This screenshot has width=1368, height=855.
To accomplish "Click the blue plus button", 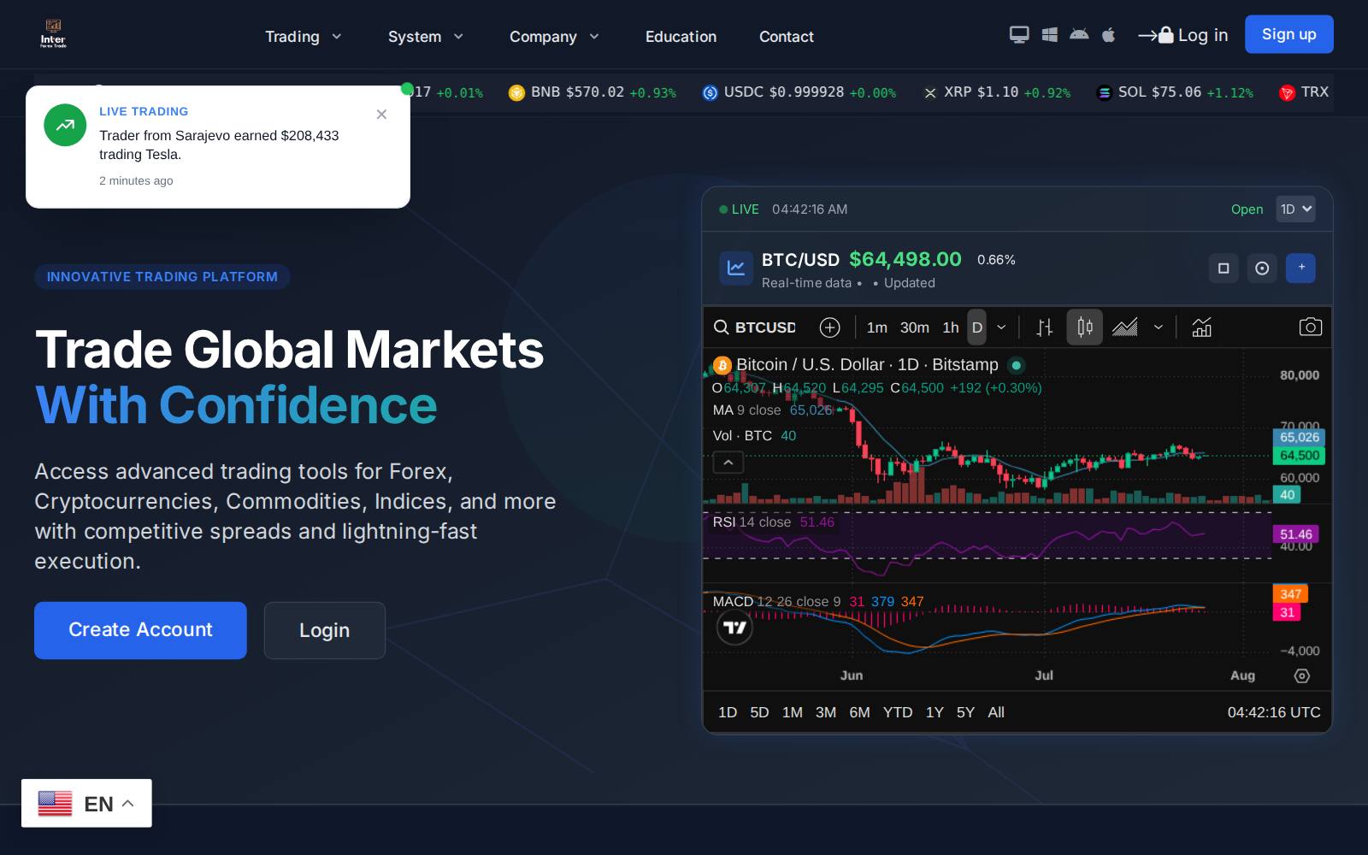I will 1301,268.
